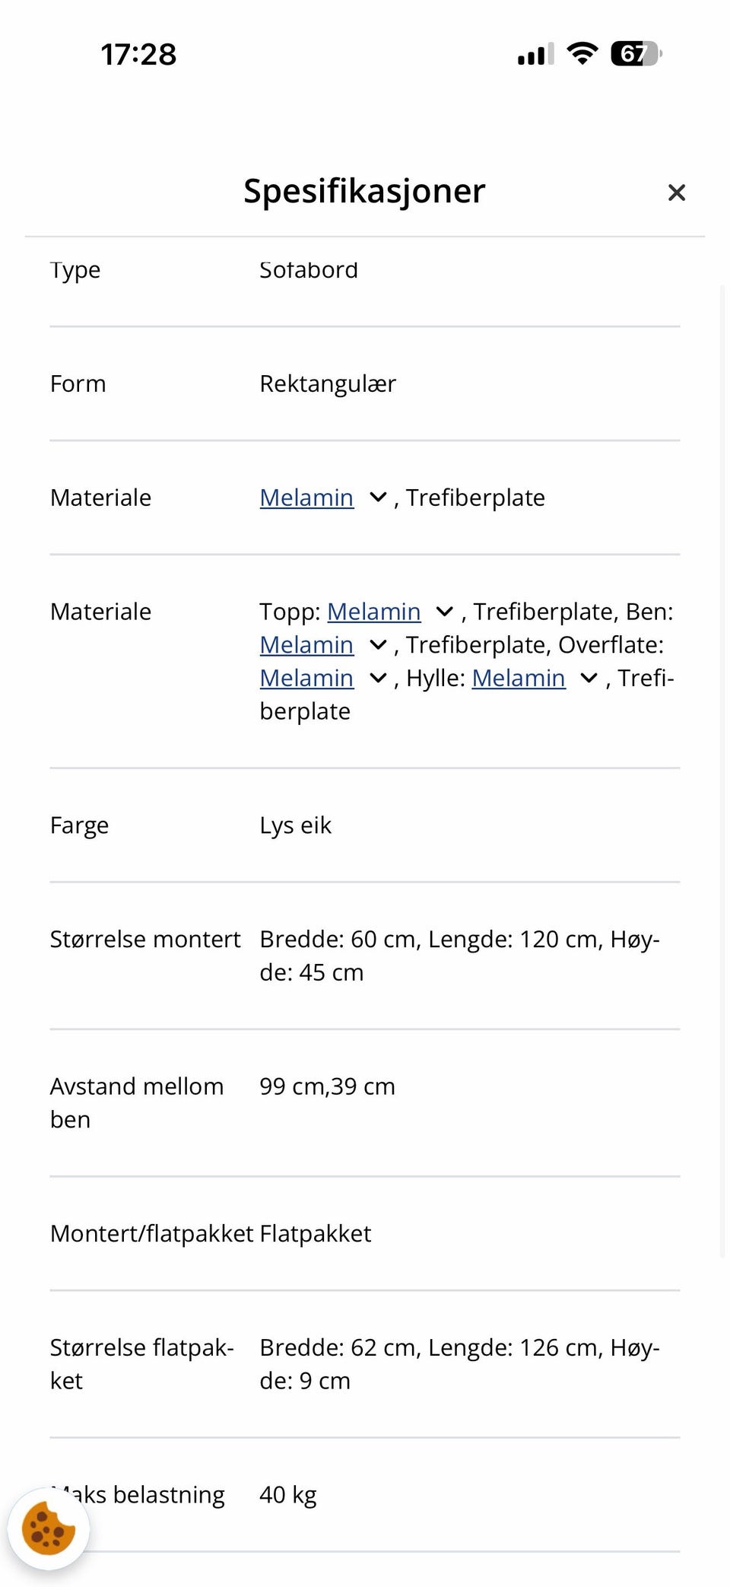This screenshot has height=1587, width=730.
Task: Expand the chevron next to Overflate: Melamin
Action: point(377,678)
